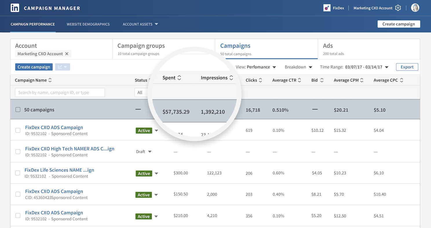431x228 pixels.
Task: Sort by Clicks column
Action: click(x=260, y=80)
